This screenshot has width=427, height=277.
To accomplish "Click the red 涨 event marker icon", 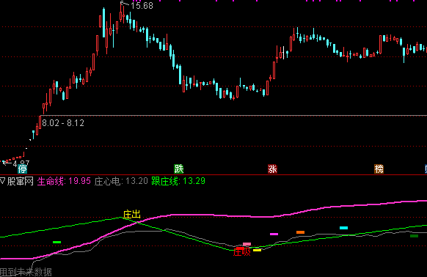I will [272, 169].
